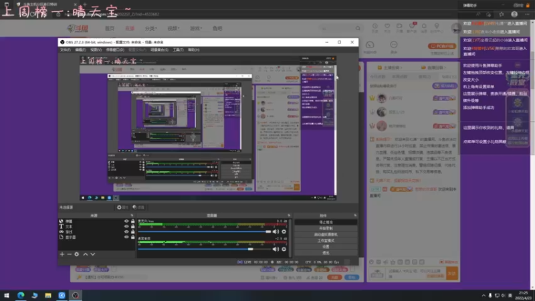The image size is (535, 301).
Task: Click 工作室模式 studio mode button
Action: (x=326, y=241)
